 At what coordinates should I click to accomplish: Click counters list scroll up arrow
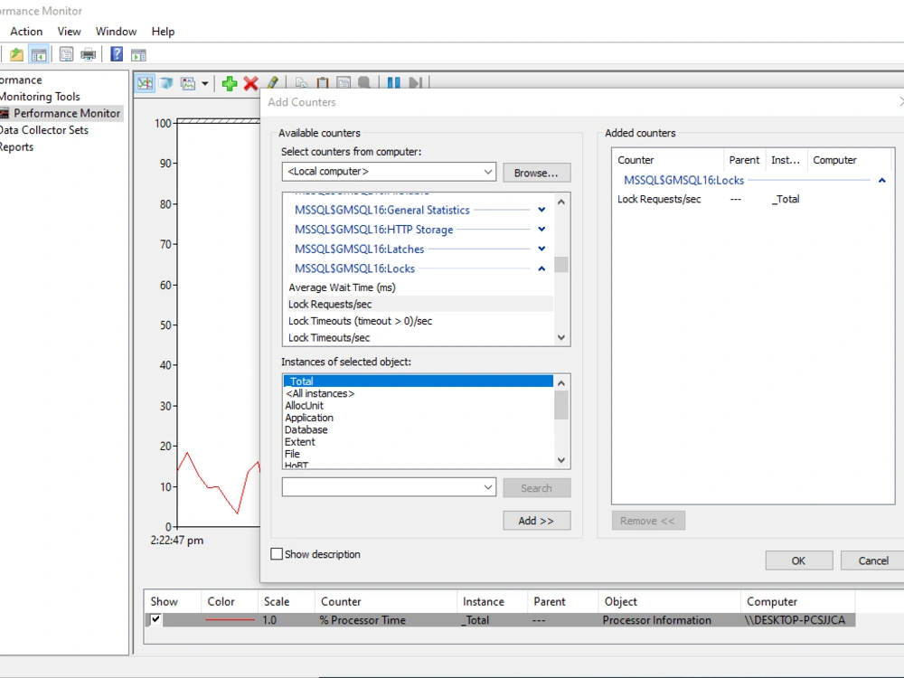[x=561, y=202]
